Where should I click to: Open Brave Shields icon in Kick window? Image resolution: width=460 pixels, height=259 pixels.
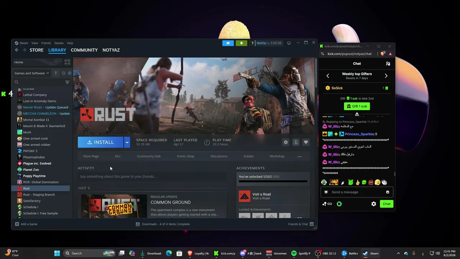click(x=382, y=54)
